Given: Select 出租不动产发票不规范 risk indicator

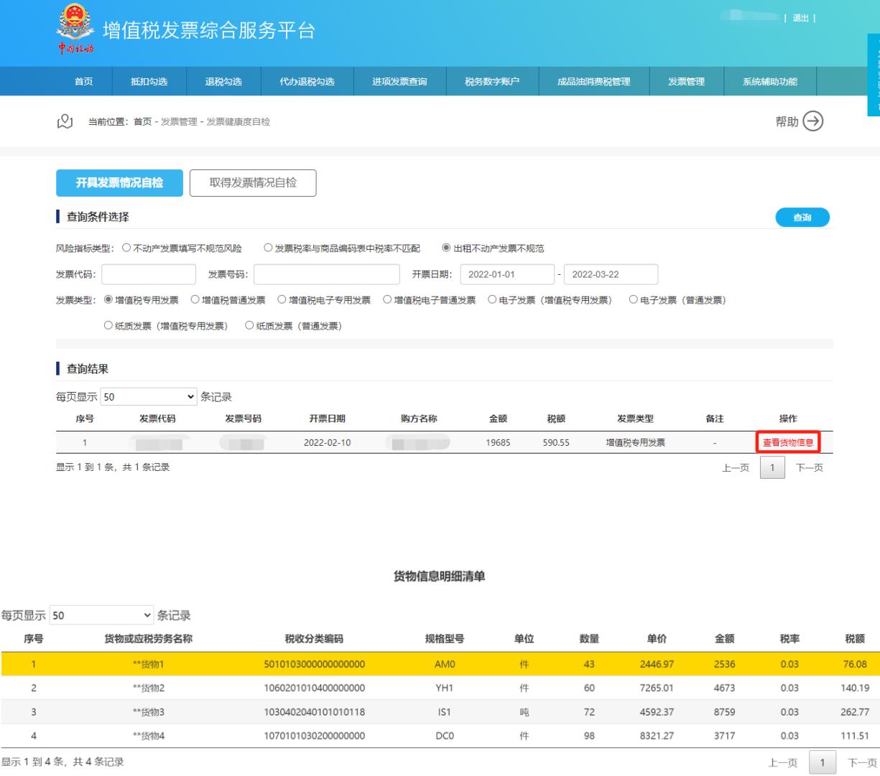Looking at the screenshot, I should tap(446, 248).
